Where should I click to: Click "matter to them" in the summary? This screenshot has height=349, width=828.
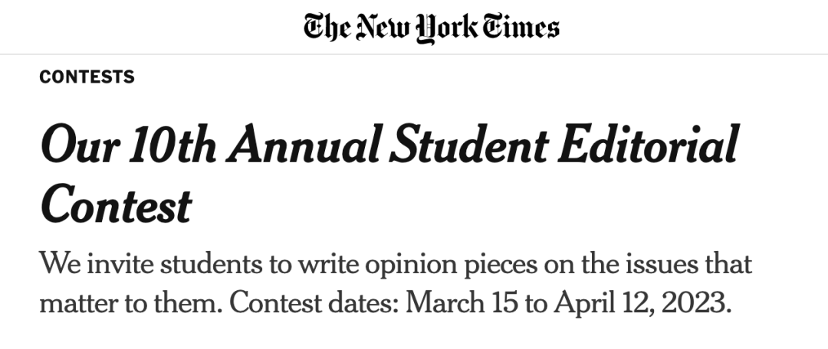[128, 303]
